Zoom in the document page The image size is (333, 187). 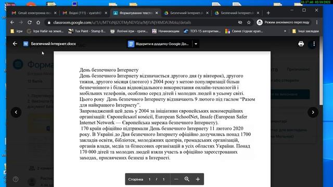pyautogui.click(x=198, y=179)
